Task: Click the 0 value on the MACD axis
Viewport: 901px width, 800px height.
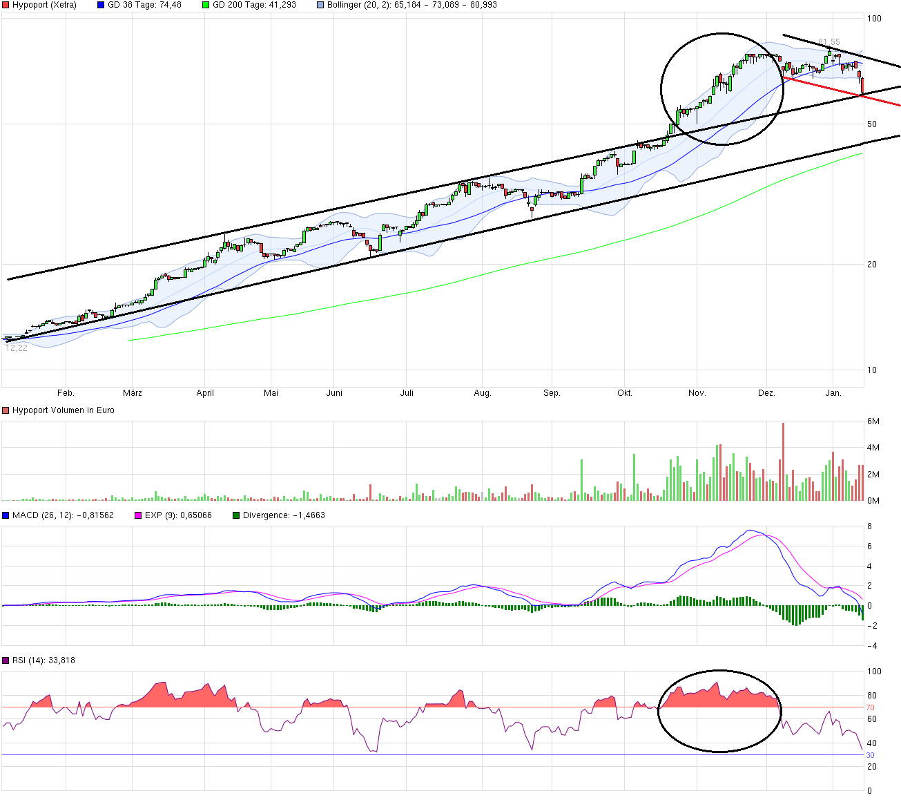Action: point(870,606)
